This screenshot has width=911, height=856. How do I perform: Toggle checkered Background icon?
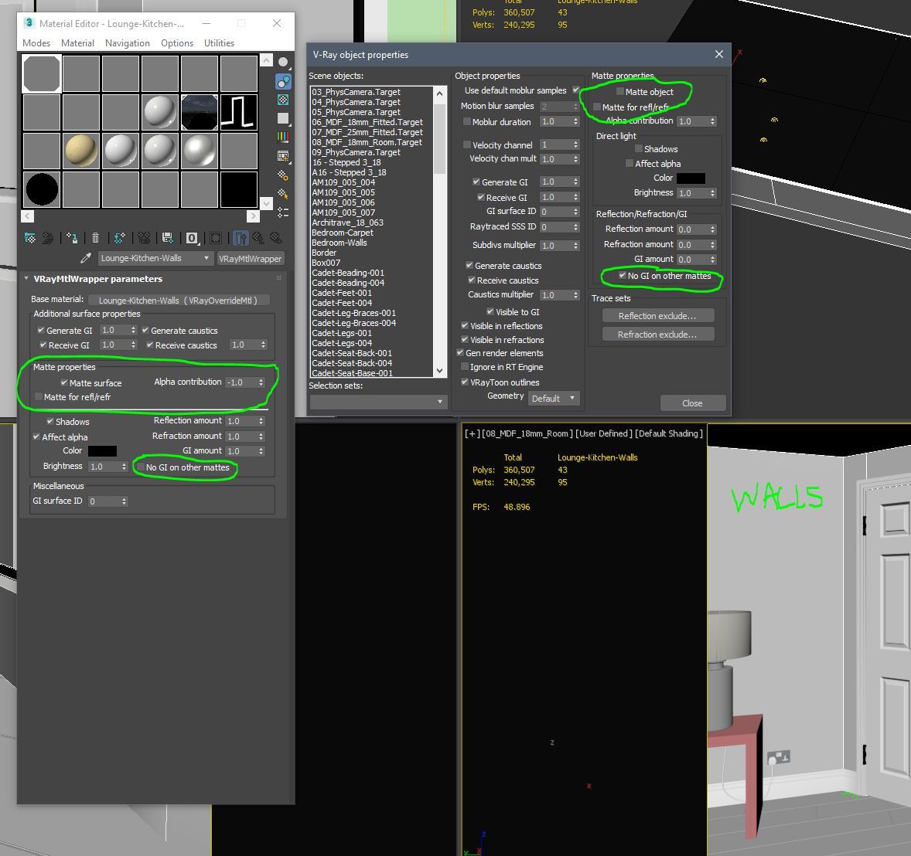coord(283,100)
